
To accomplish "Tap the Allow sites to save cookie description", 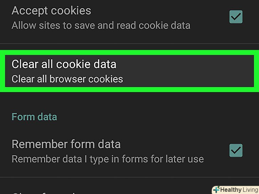I will [101, 26].
